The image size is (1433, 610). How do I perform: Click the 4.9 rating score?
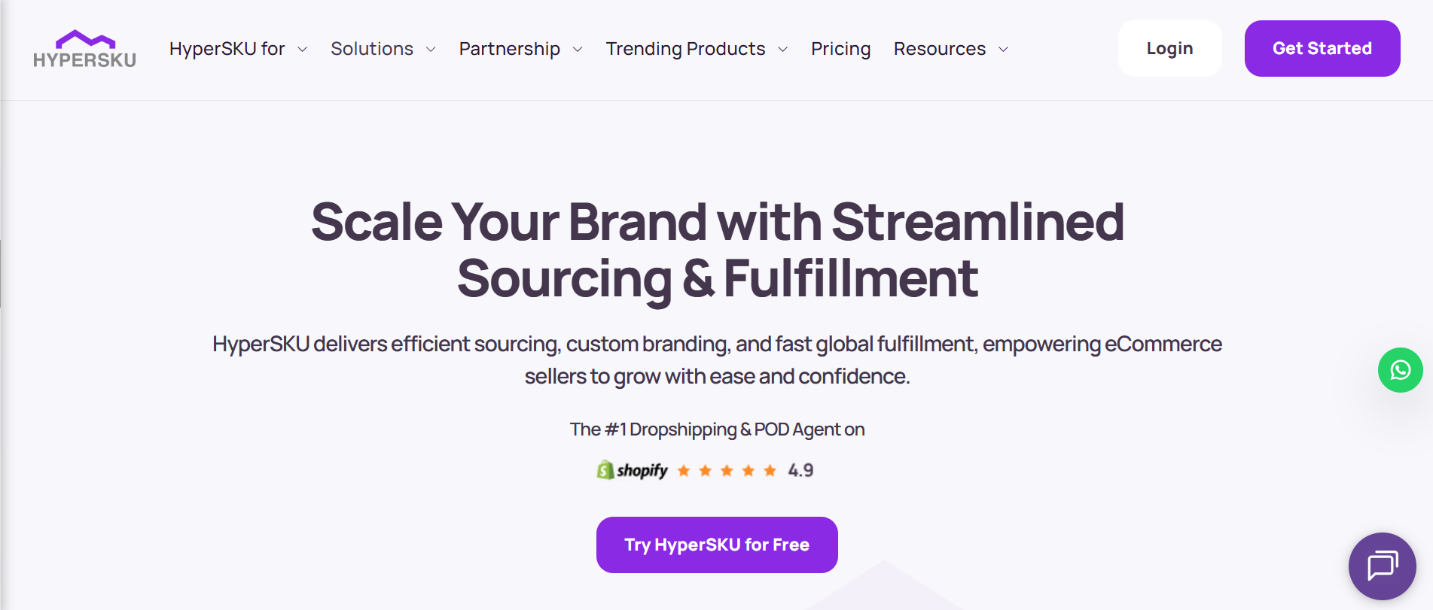(800, 470)
